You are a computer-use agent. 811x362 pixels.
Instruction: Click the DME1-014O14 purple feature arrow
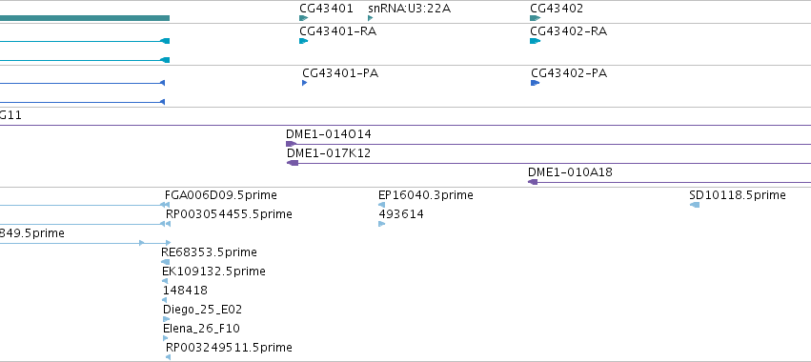[292, 144]
